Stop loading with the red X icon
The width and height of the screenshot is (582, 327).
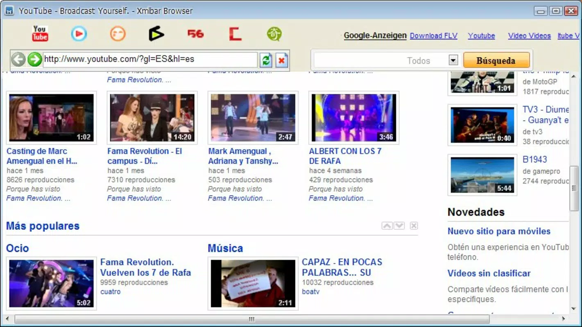[281, 60]
